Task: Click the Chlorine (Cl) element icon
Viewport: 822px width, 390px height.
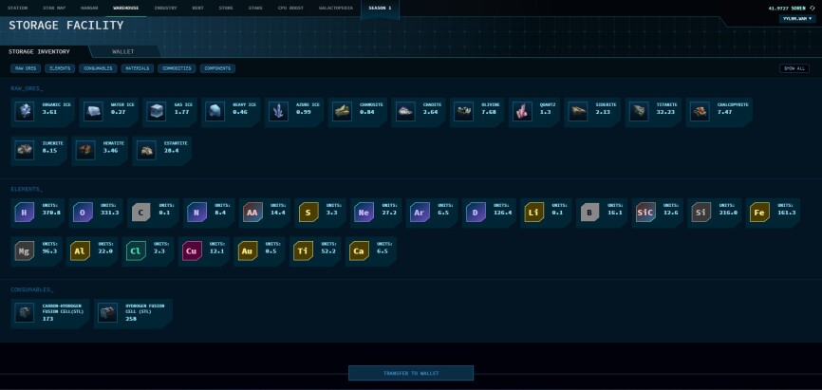Action: point(136,251)
